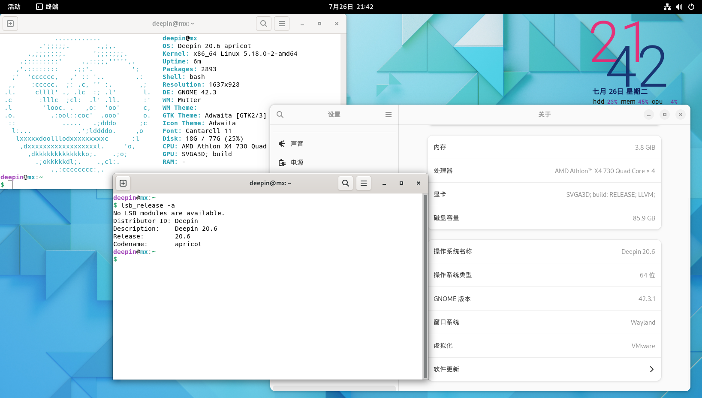
Task: Select 电源 (Power) in Settings sidebar
Action: tap(297, 163)
